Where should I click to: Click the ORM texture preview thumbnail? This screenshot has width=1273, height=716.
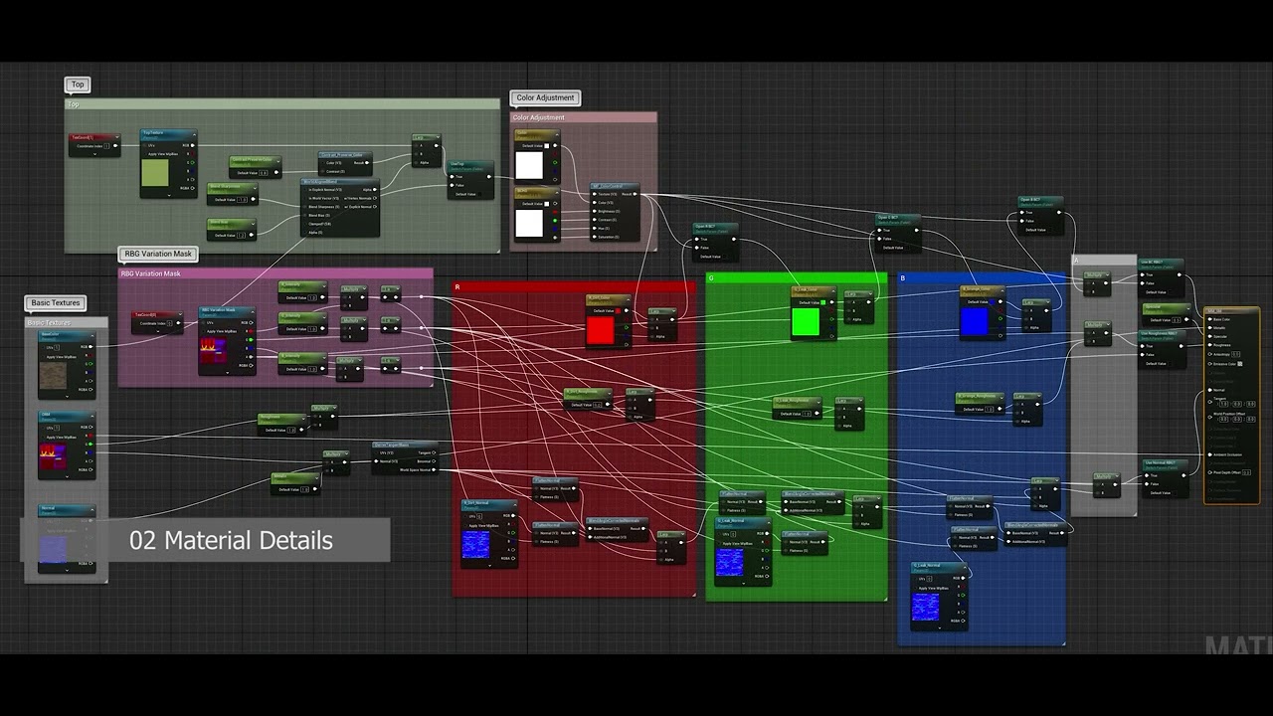pos(54,456)
